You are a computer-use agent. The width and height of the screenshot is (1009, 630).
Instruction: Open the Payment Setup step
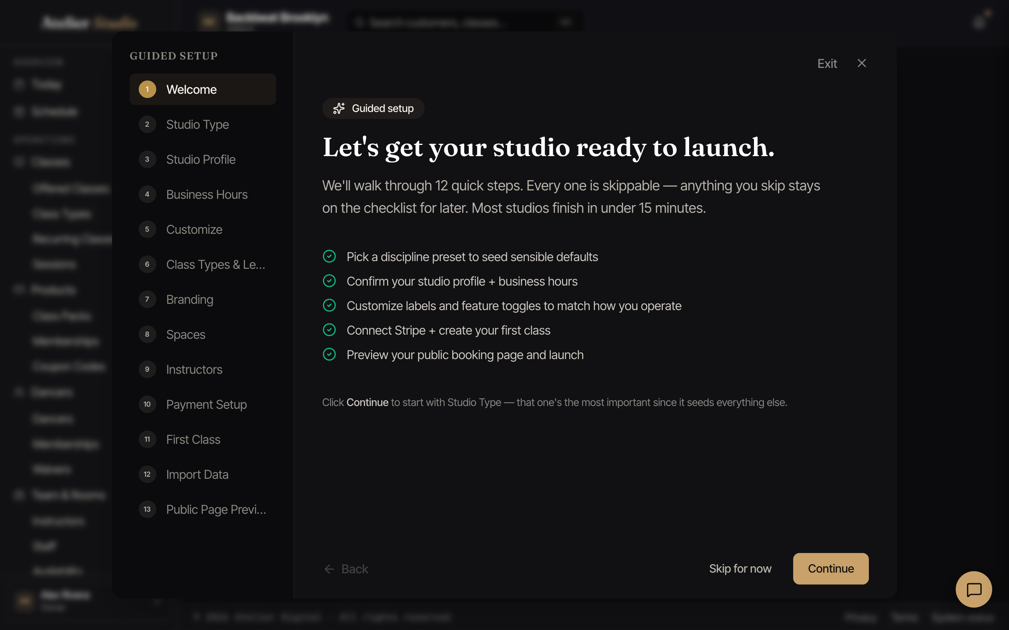click(x=203, y=404)
